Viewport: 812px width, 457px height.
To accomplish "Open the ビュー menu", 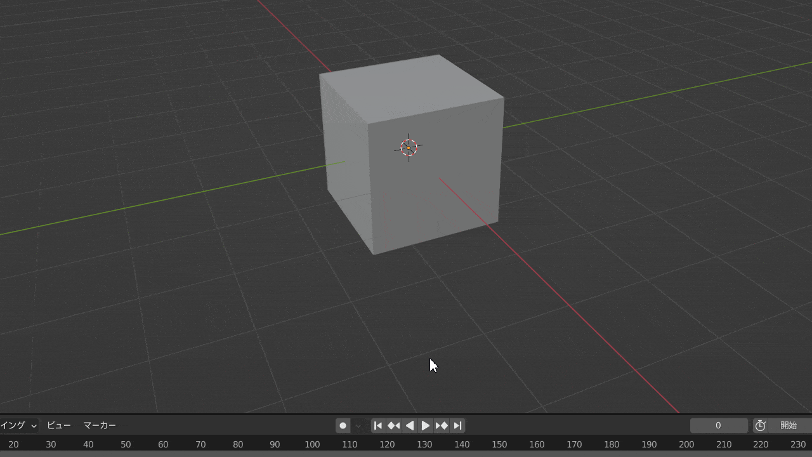I will [58, 425].
